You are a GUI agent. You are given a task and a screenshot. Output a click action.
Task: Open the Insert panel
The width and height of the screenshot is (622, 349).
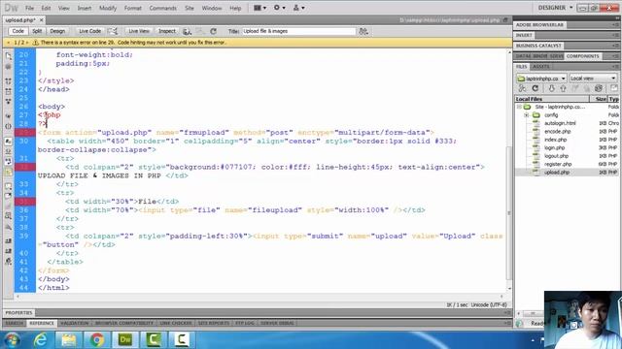coord(524,35)
